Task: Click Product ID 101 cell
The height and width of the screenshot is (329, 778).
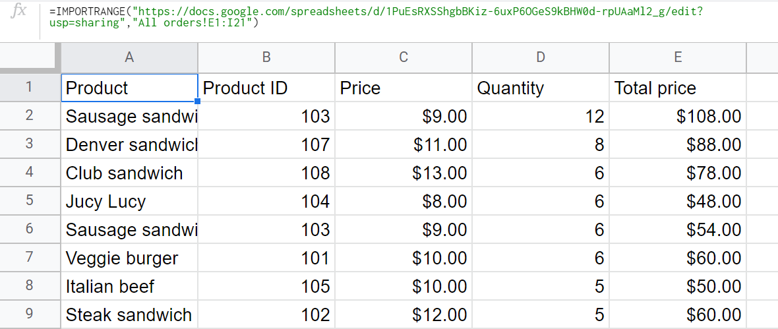Action: click(266, 258)
